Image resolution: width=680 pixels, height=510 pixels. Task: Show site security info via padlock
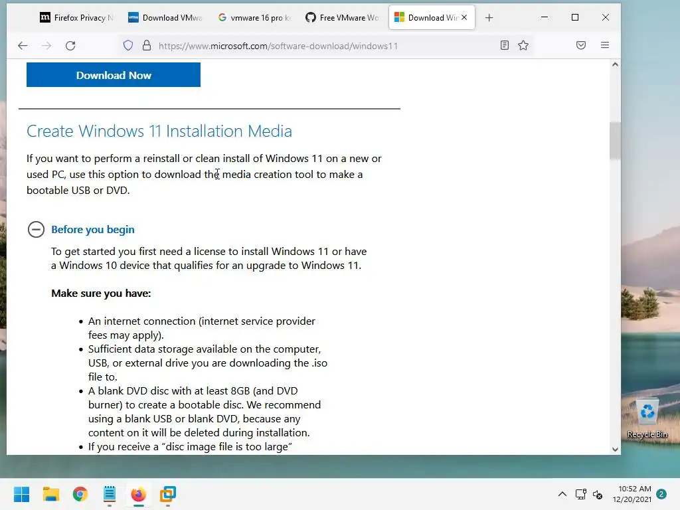point(147,46)
